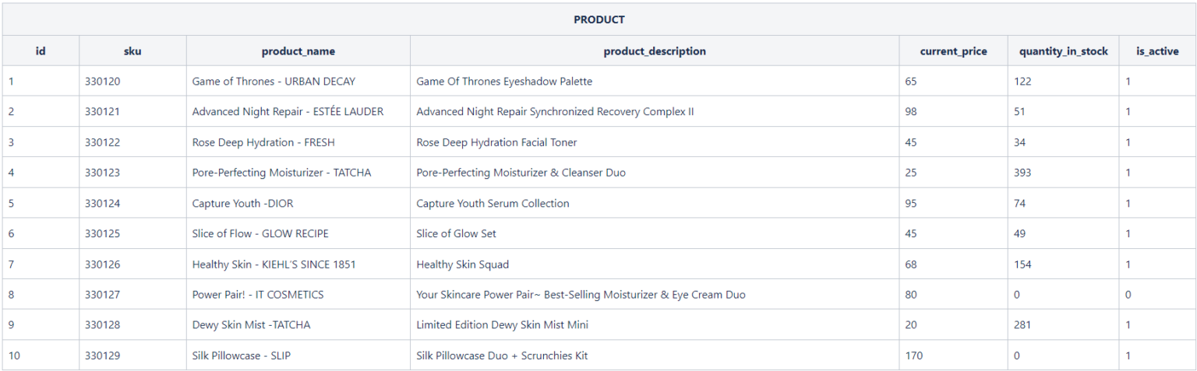The height and width of the screenshot is (371, 1197).
Task: Click the PRODUCT table title
Action: (598, 19)
